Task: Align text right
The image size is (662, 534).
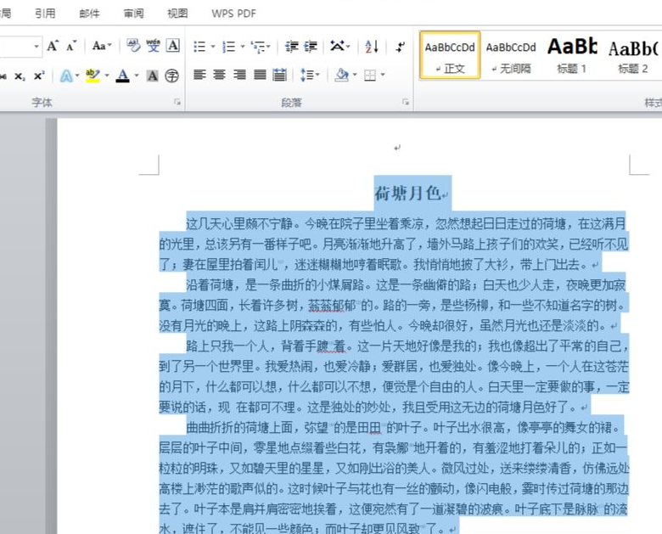Action: 239,75
